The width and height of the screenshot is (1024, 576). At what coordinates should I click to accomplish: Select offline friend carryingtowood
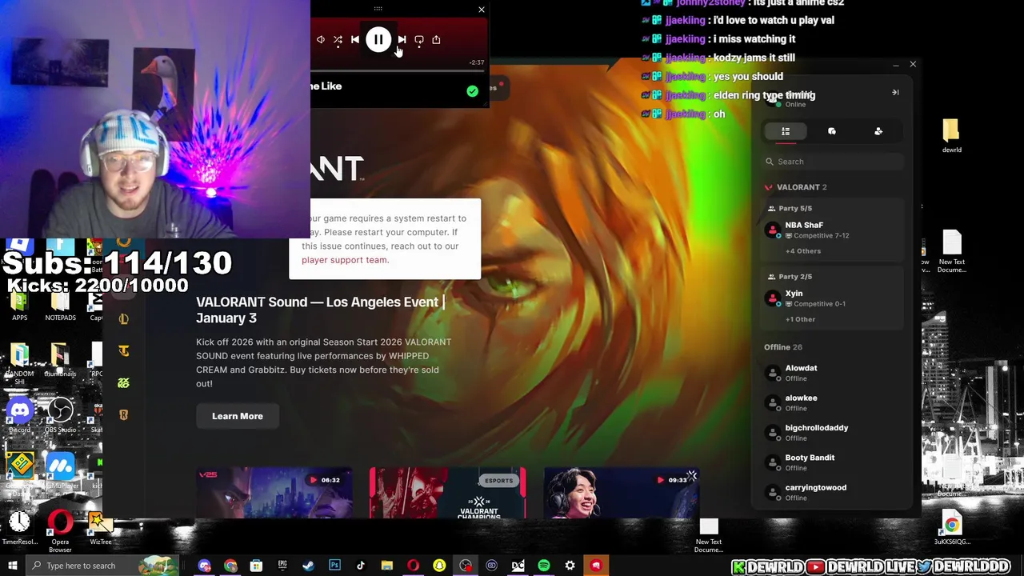tap(832, 492)
